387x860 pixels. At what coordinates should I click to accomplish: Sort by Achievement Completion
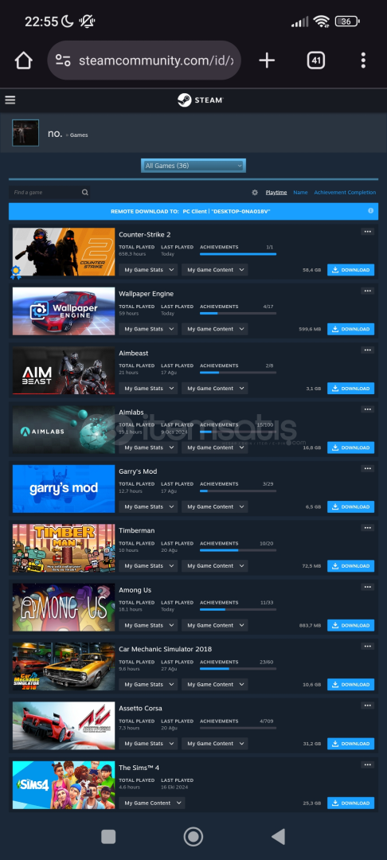pos(345,193)
